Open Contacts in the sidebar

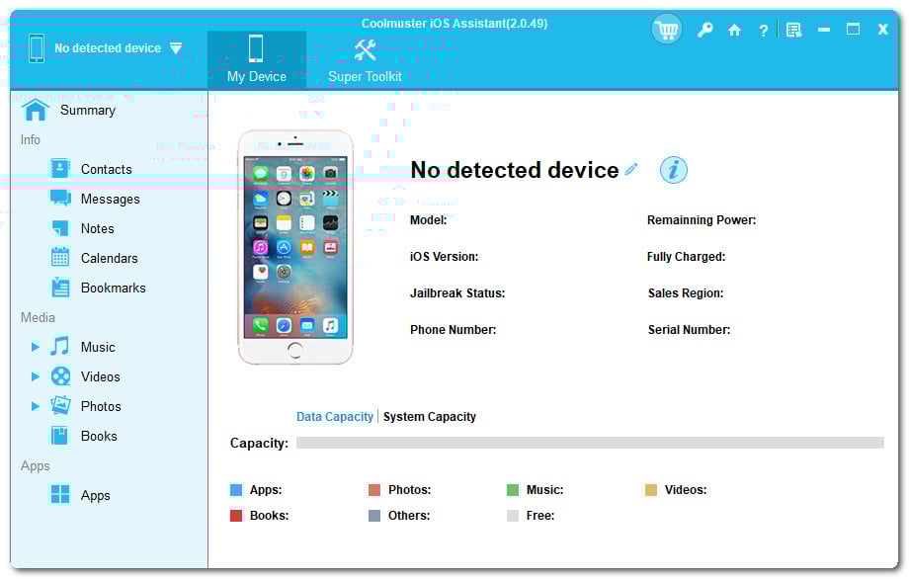[x=106, y=169]
